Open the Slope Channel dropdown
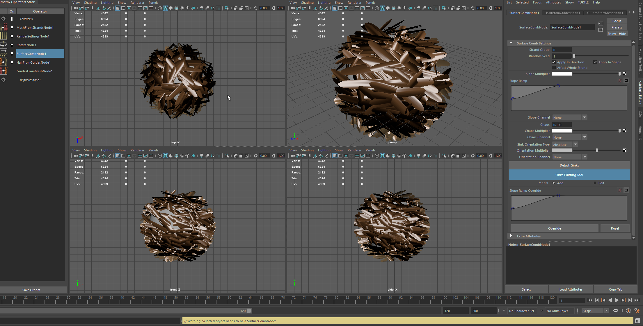This screenshot has width=643, height=326. (x=569, y=117)
